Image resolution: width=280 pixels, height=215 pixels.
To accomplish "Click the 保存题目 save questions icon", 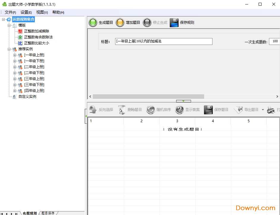I will (208, 110).
